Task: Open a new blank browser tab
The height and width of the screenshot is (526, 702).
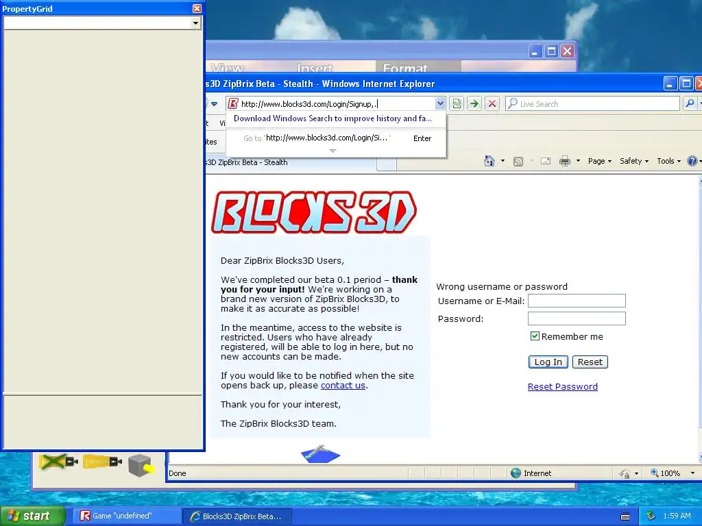Action: pos(387,164)
